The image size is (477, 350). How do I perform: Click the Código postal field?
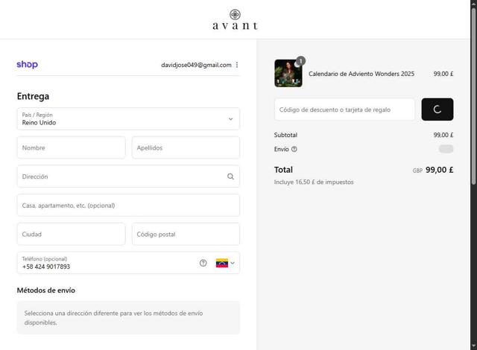pos(186,235)
